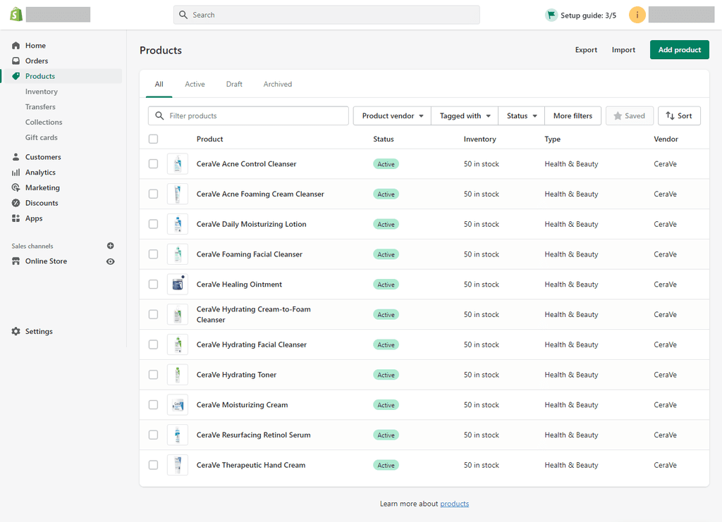Follow the products help link

[455, 504]
